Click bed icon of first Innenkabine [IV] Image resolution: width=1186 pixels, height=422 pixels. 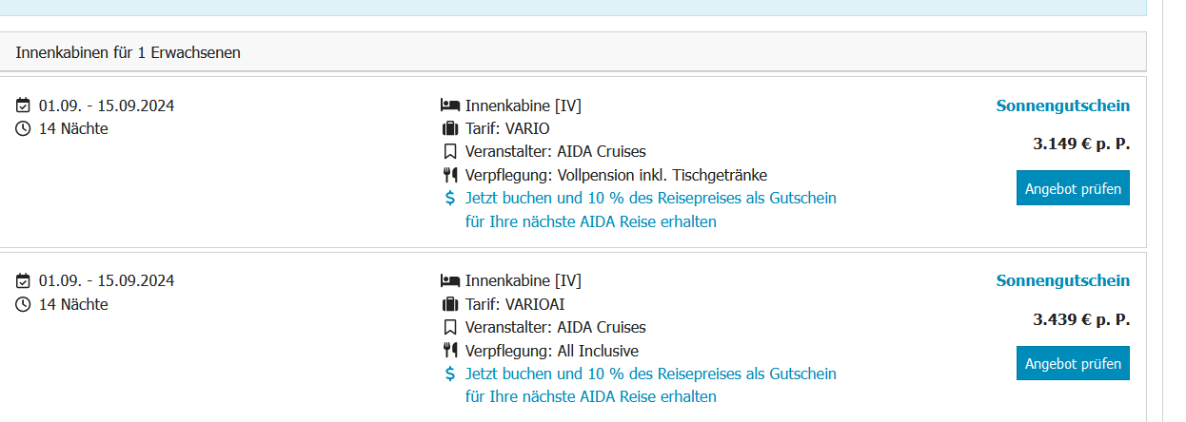pyautogui.click(x=450, y=105)
